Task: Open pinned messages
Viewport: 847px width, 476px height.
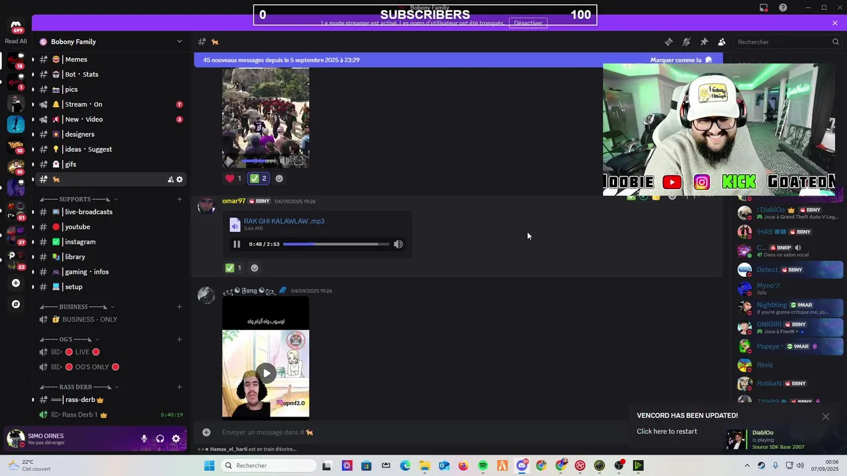Action: [x=704, y=42]
